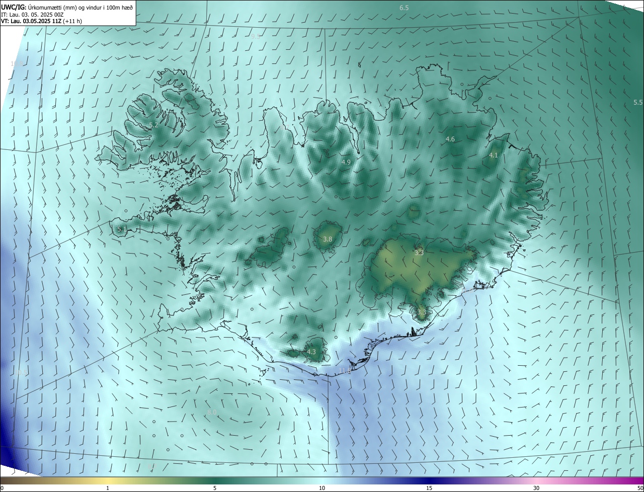Click the 5.1 value on the western peninsula

point(122,229)
